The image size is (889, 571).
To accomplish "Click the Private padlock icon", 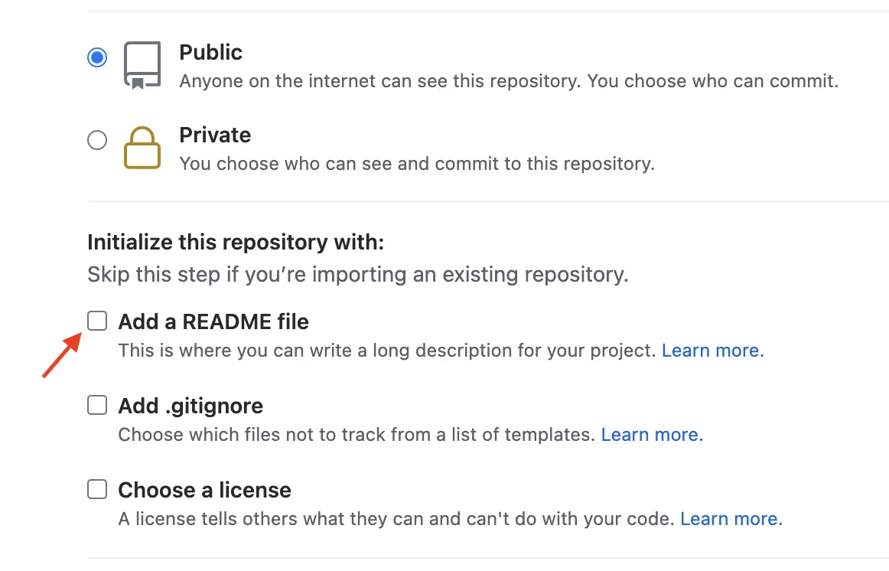I will click(x=142, y=148).
